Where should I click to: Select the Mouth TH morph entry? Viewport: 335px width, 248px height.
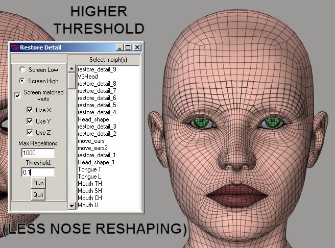[90, 183]
